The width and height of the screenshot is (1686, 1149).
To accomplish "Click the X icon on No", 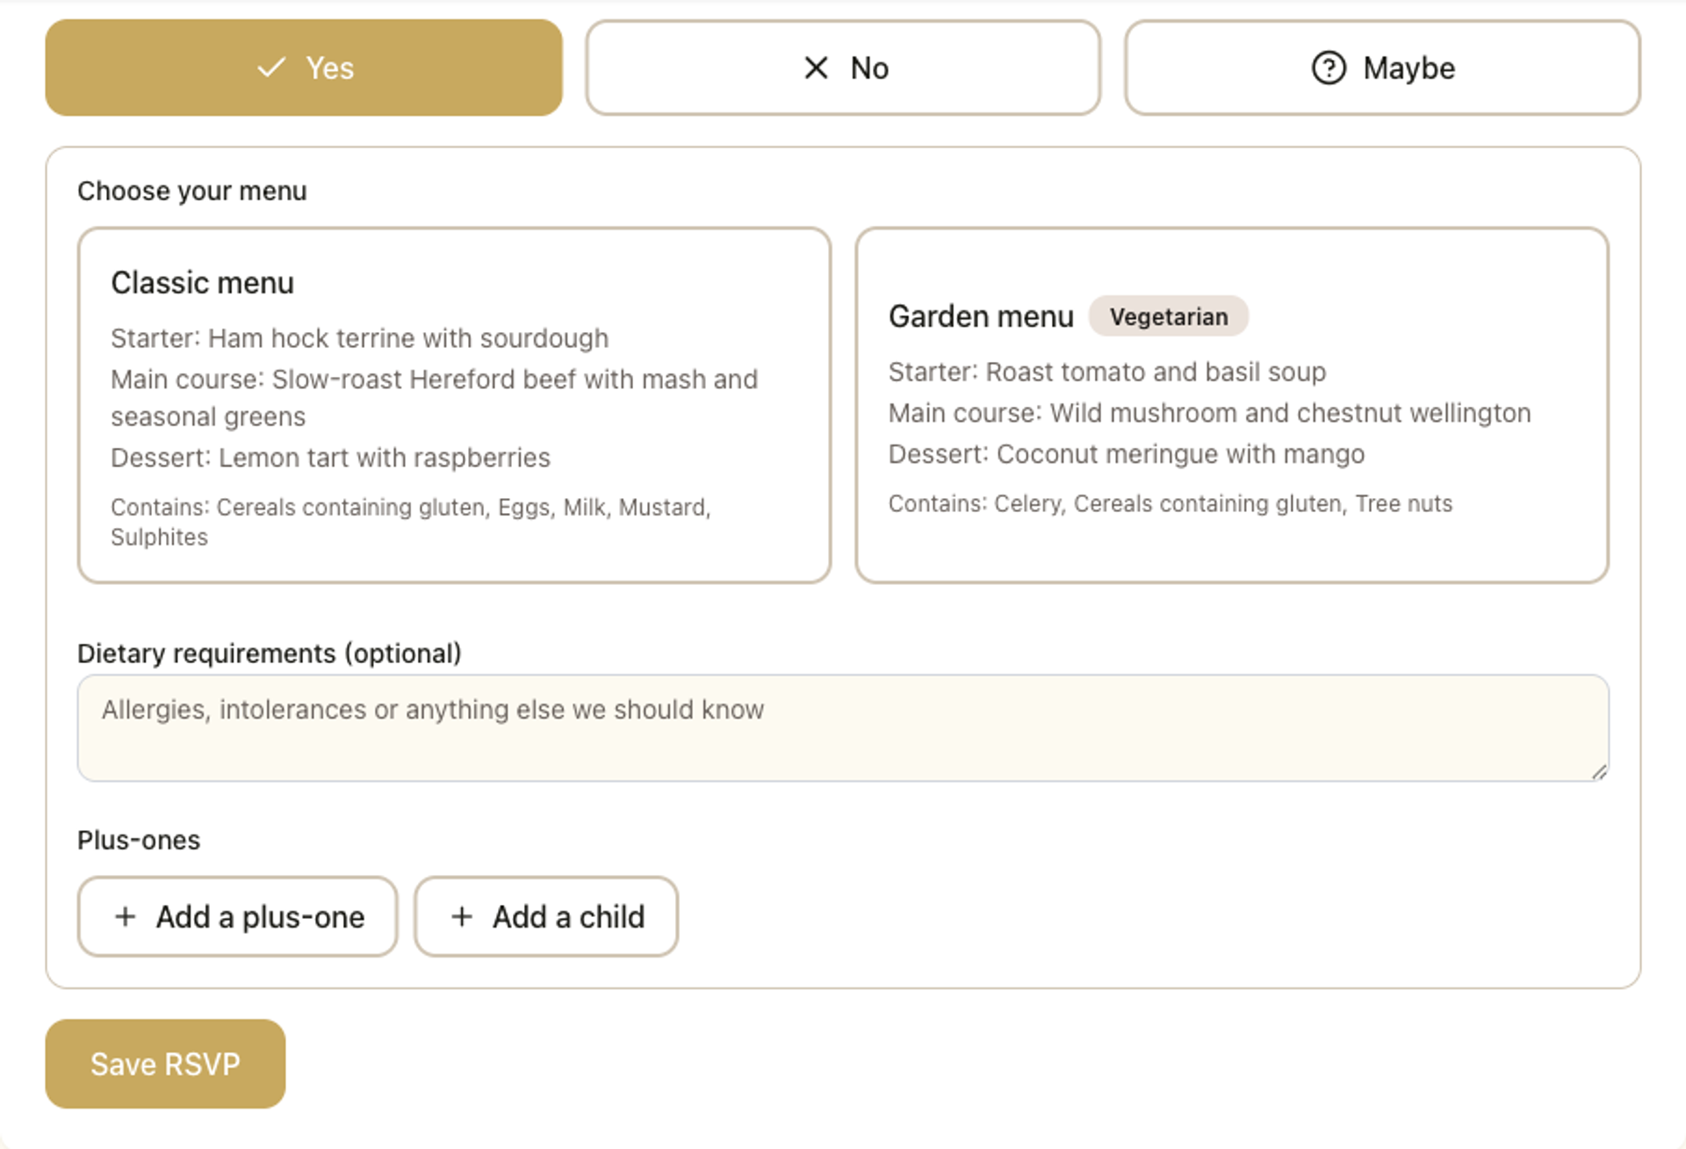I will [816, 68].
